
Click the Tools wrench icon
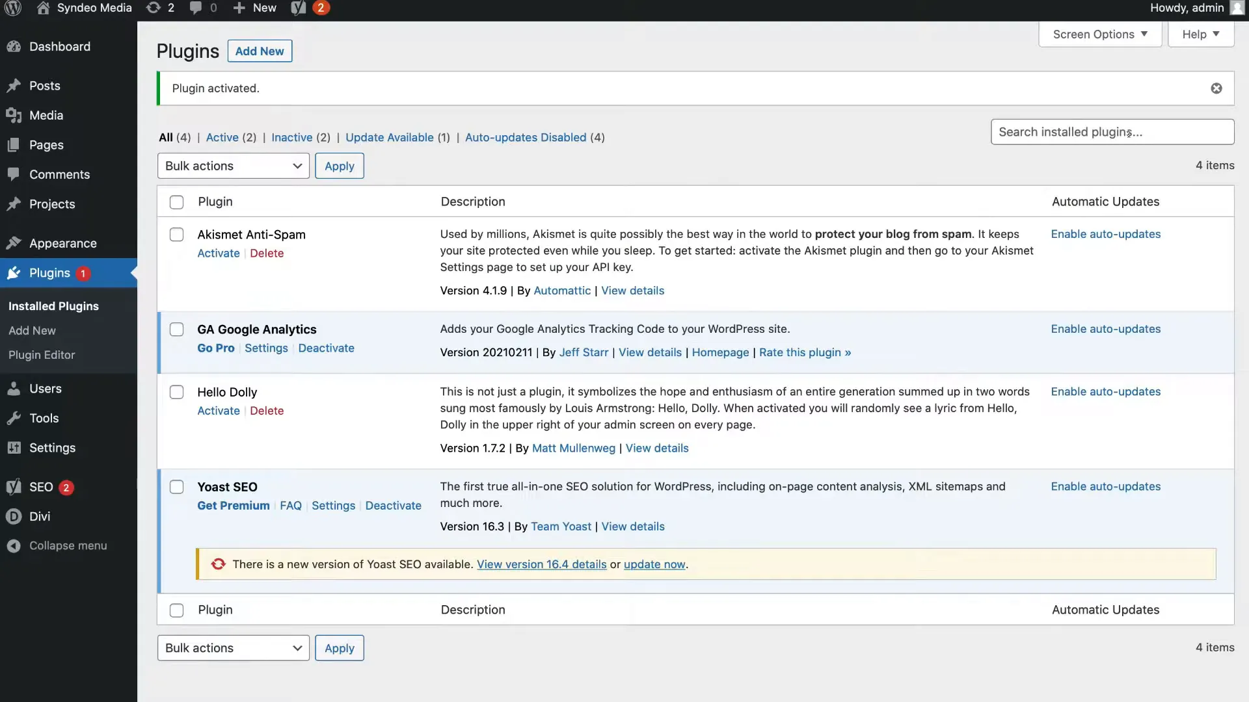click(x=14, y=418)
